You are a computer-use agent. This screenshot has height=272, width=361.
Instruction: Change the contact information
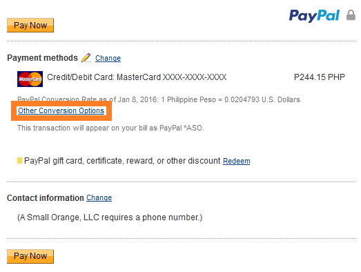99,197
